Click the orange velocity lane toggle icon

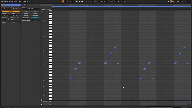(x=41, y=100)
